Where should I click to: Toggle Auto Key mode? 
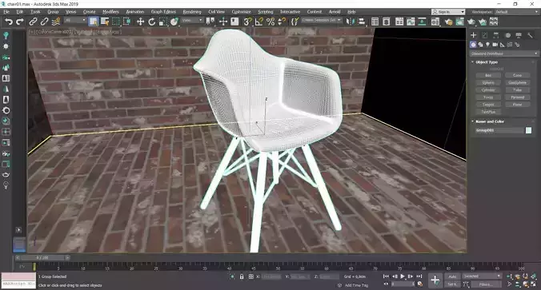(452, 276)
